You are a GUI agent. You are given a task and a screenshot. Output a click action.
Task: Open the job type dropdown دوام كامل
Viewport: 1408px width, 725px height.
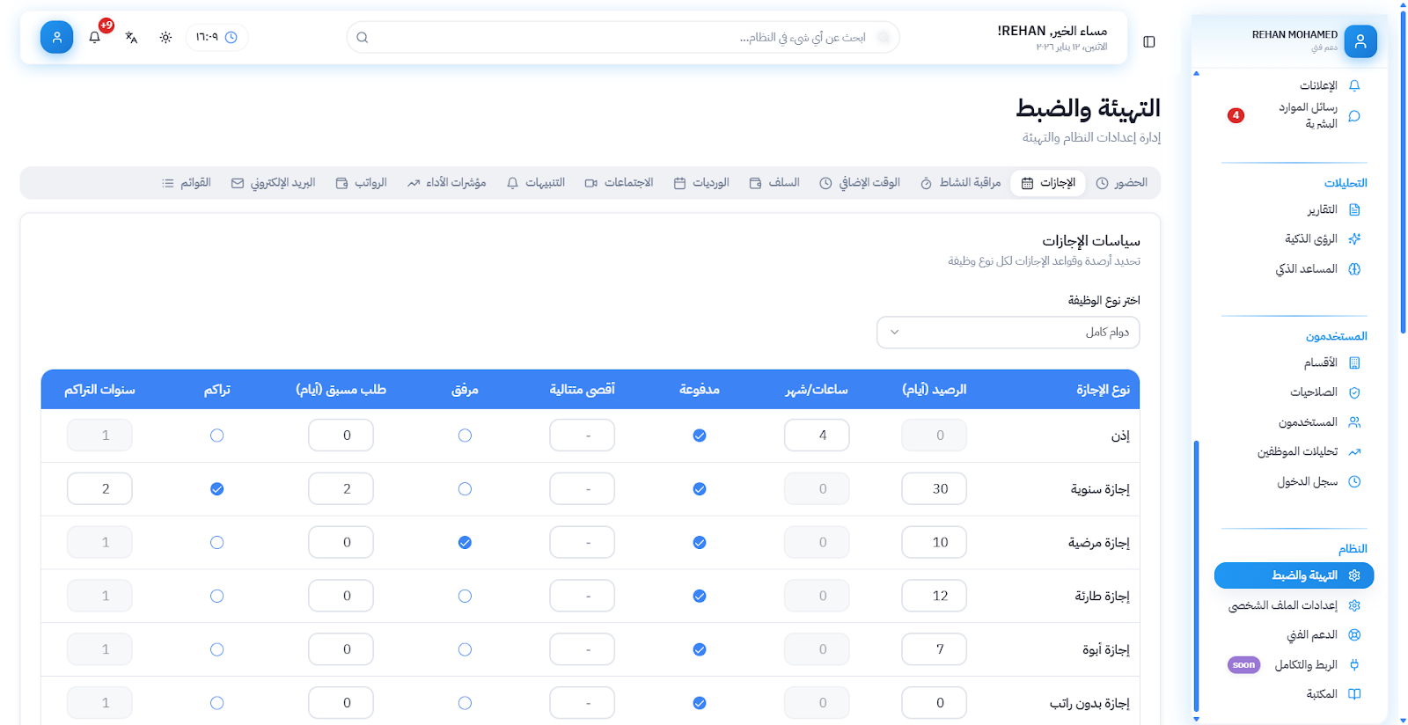1008,332
